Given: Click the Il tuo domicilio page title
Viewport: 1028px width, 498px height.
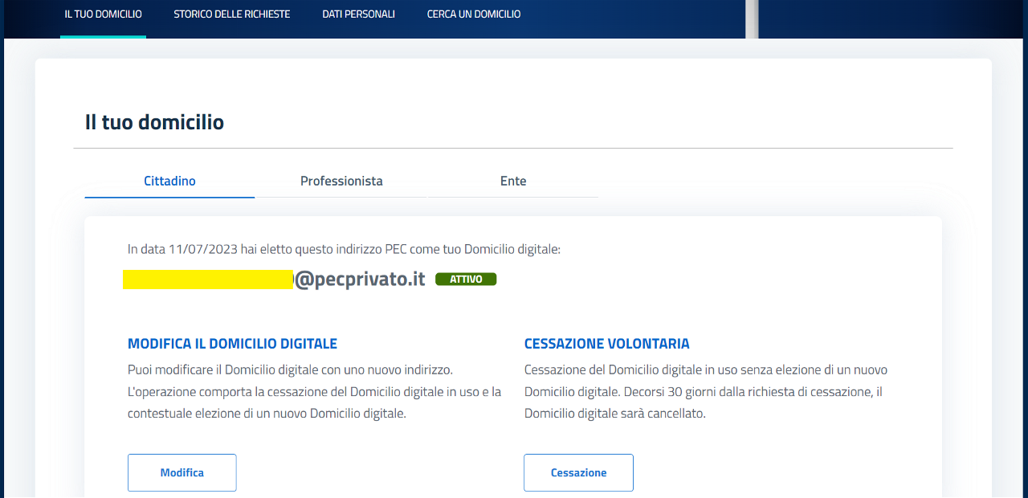Looking at the screenshot, I should 154,122.
